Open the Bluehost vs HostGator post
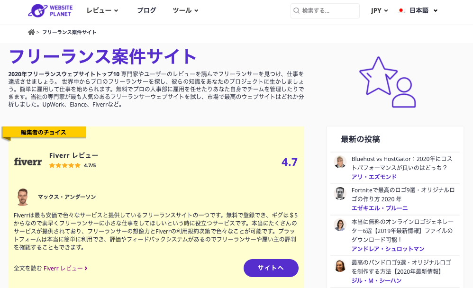The image size is (473, 288). click(399, 163)
